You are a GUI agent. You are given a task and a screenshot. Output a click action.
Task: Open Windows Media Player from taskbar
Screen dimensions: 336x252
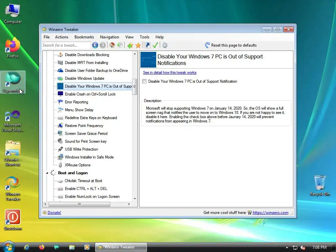click(87, 247)
